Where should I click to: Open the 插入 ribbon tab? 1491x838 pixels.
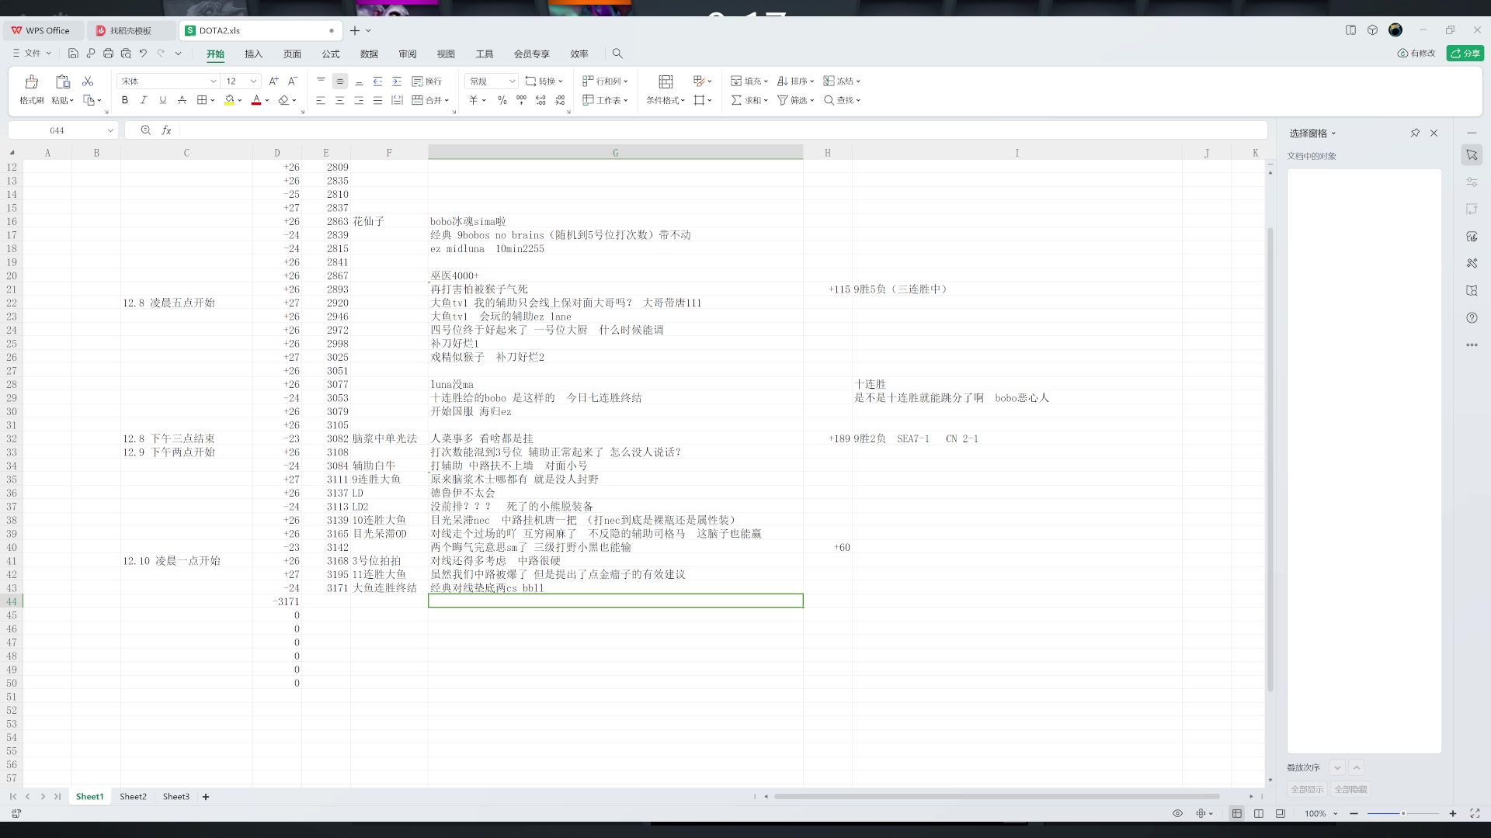(x=254, y=54)
